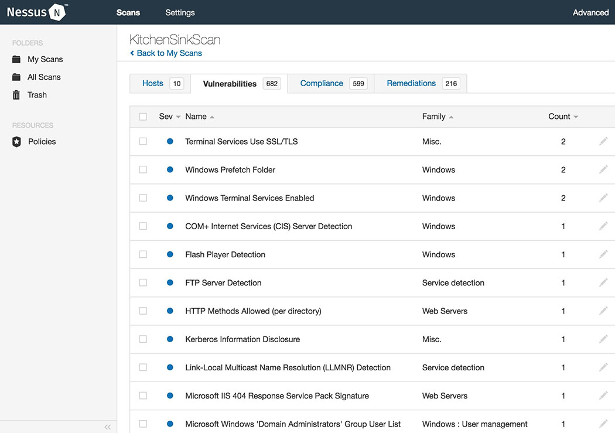The width and height of the screenshot is (615, 433).
Task: Click severity dot for Terminal Services Use SSL/TLS
Action: 170,141
